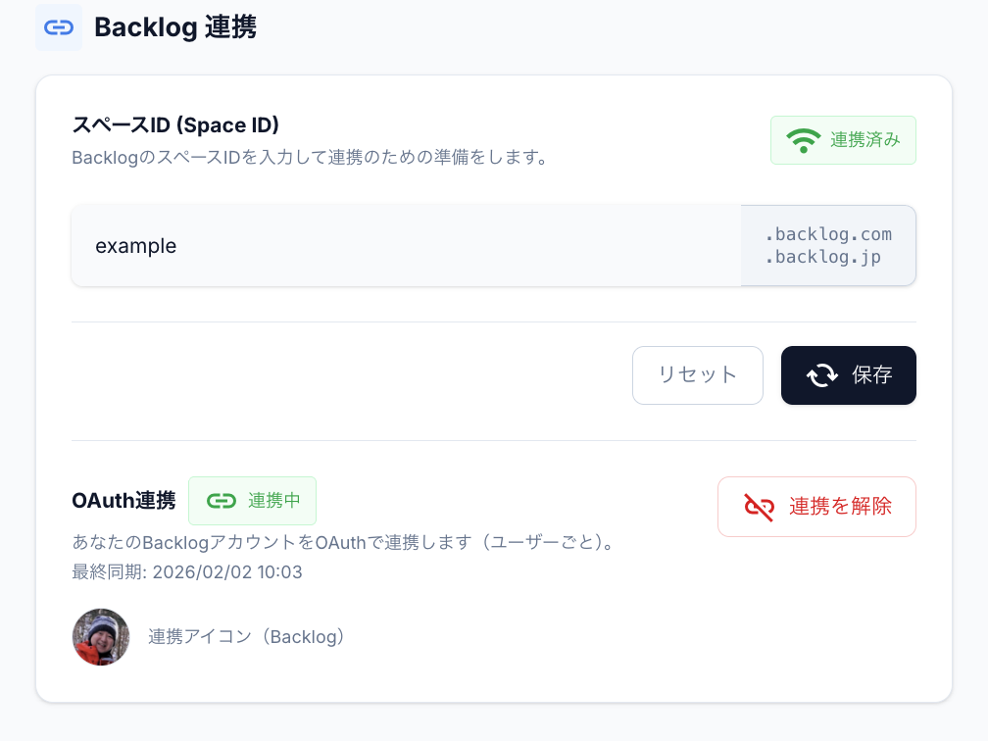Click the space ID input containing example
Screen dimensions: 988x741
point(392,245)
